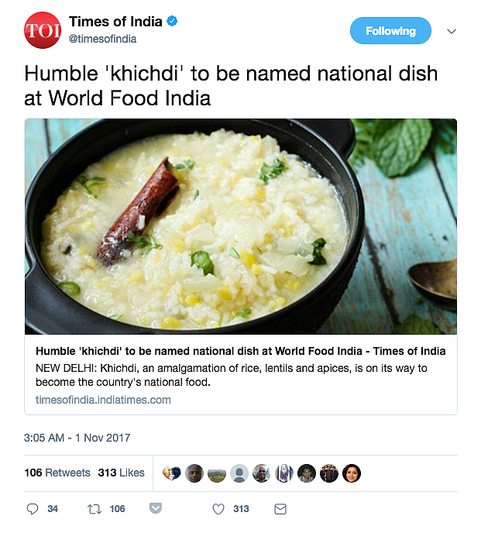Screen dimensions: 481x533
Task: Click the @timesofindia handle
Action: pos(103,39)
